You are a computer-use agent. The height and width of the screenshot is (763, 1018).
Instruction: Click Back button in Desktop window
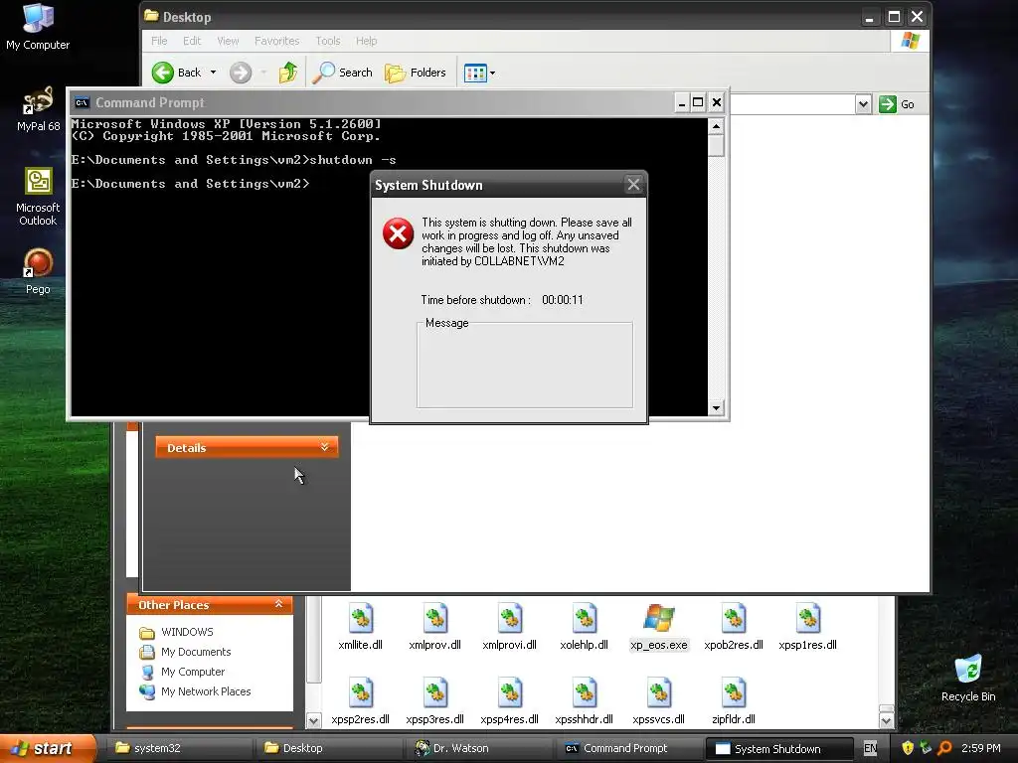176,73
